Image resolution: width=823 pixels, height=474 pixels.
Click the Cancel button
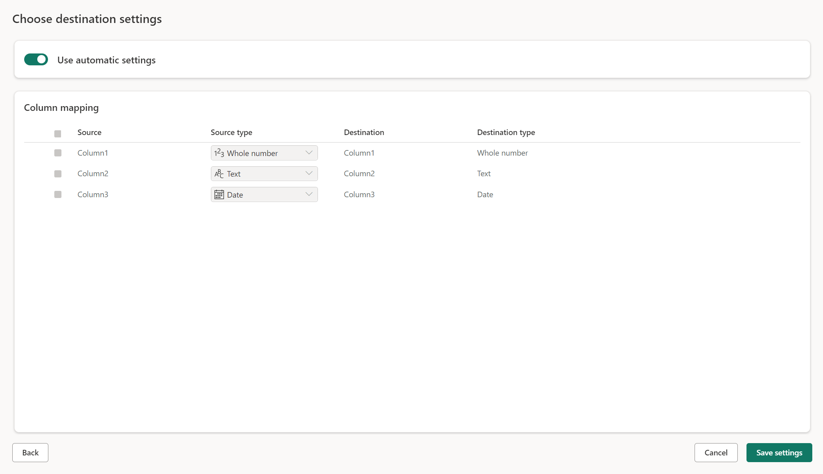(x=716, y=453)
